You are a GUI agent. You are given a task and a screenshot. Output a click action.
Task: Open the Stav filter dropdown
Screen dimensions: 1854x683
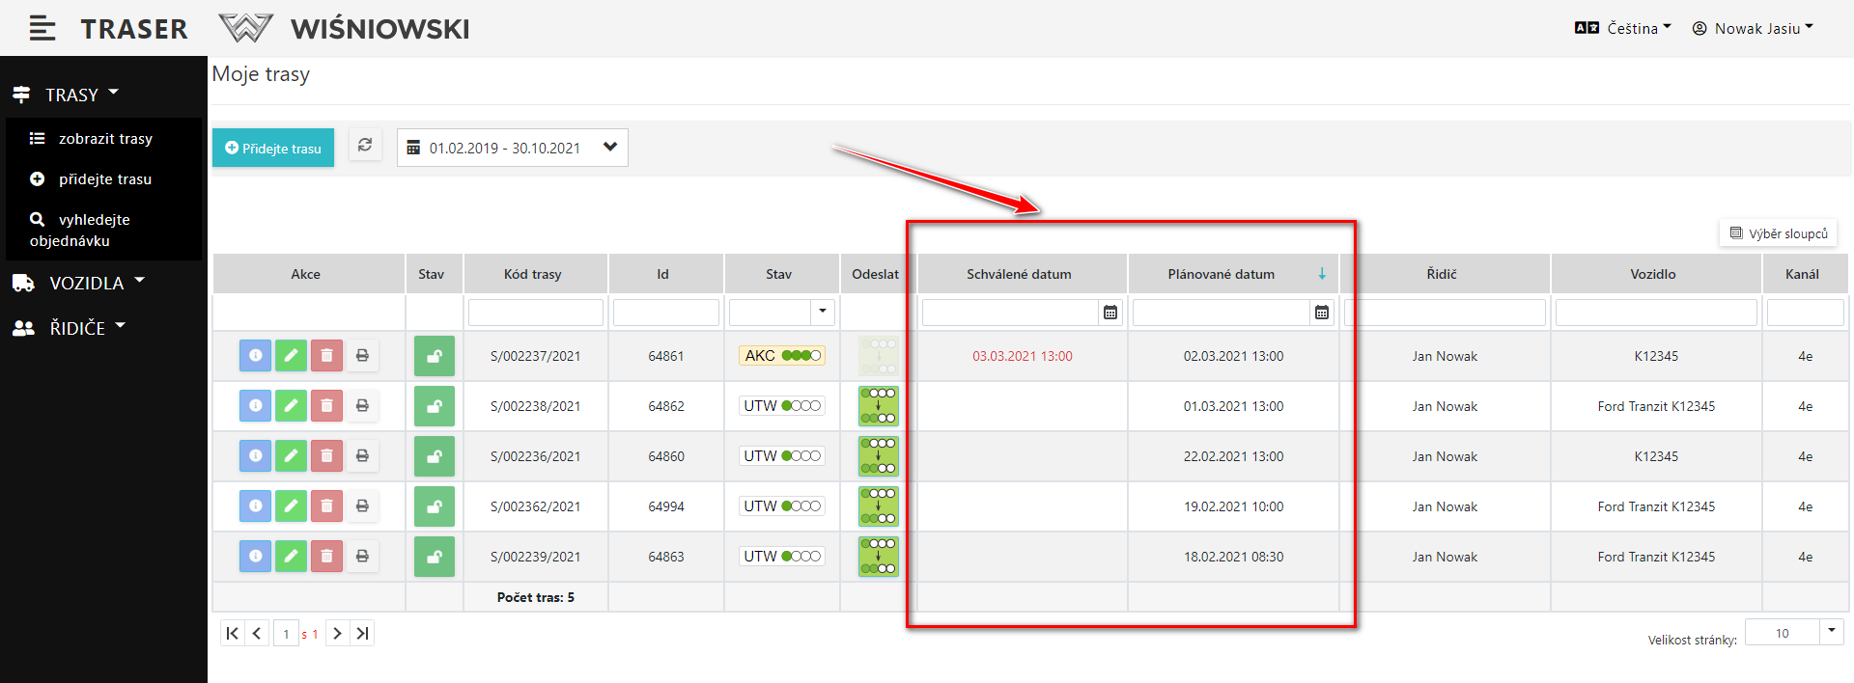pyautogui.click(x=823, y=312)
